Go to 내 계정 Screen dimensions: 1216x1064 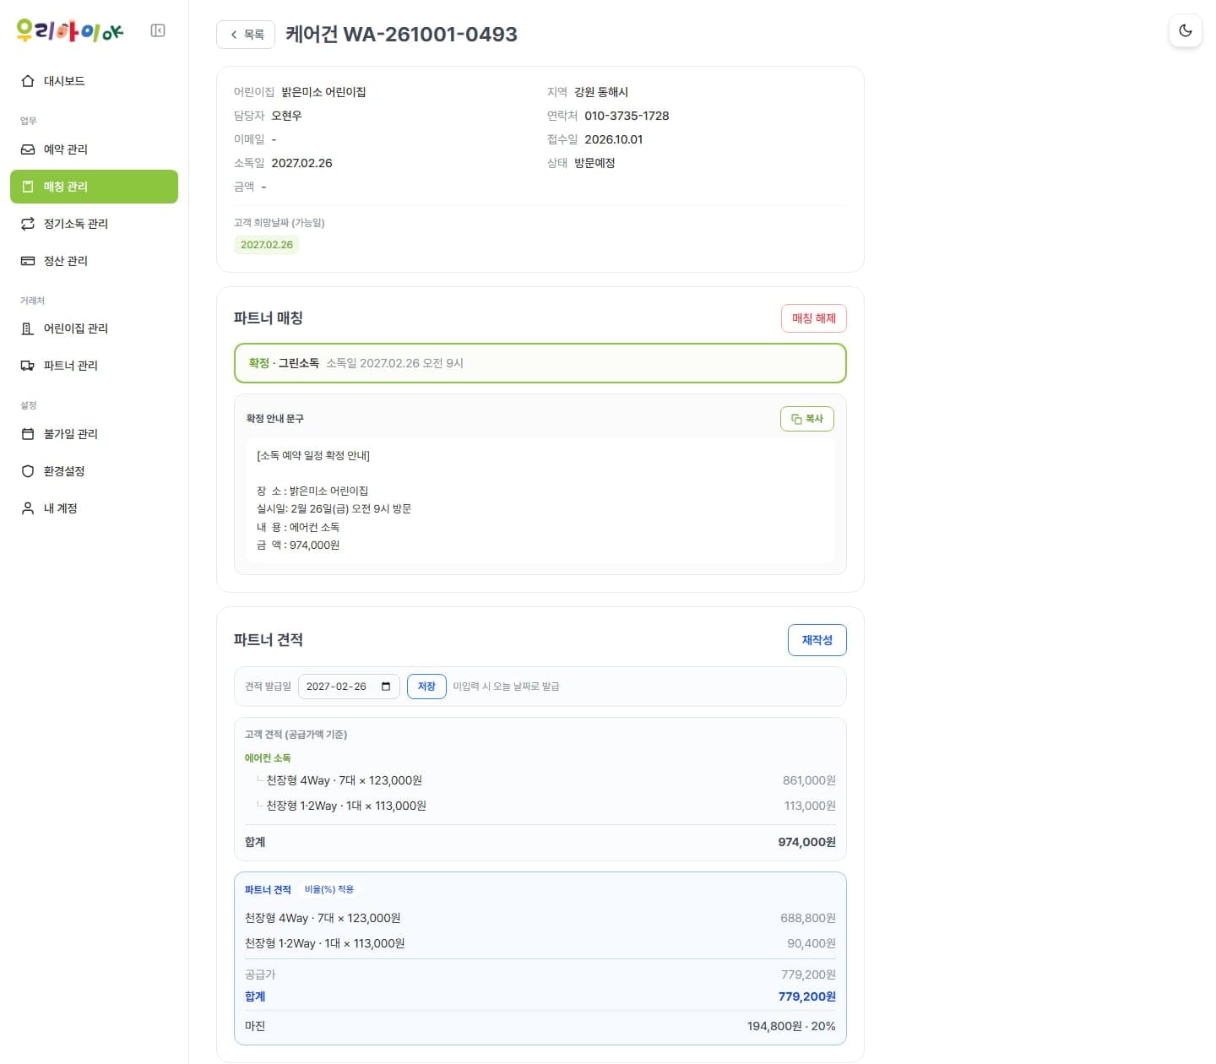click(x=94, y=508)
